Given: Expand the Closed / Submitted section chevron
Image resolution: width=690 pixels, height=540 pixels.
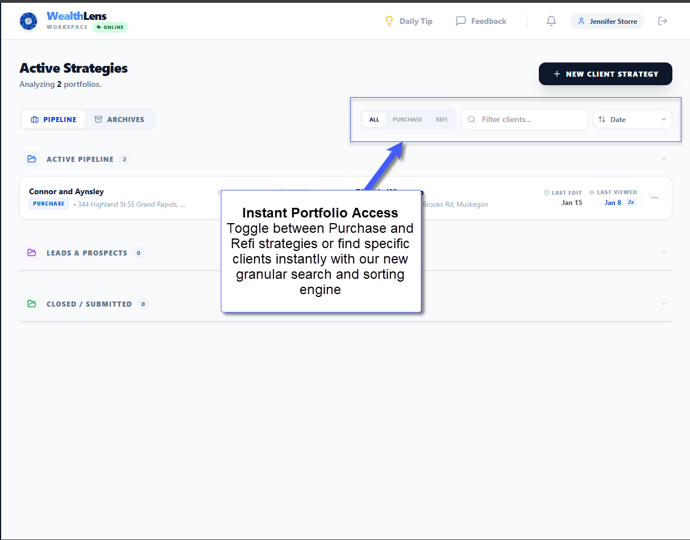Looking at the screenshot, I should [664, 304].
